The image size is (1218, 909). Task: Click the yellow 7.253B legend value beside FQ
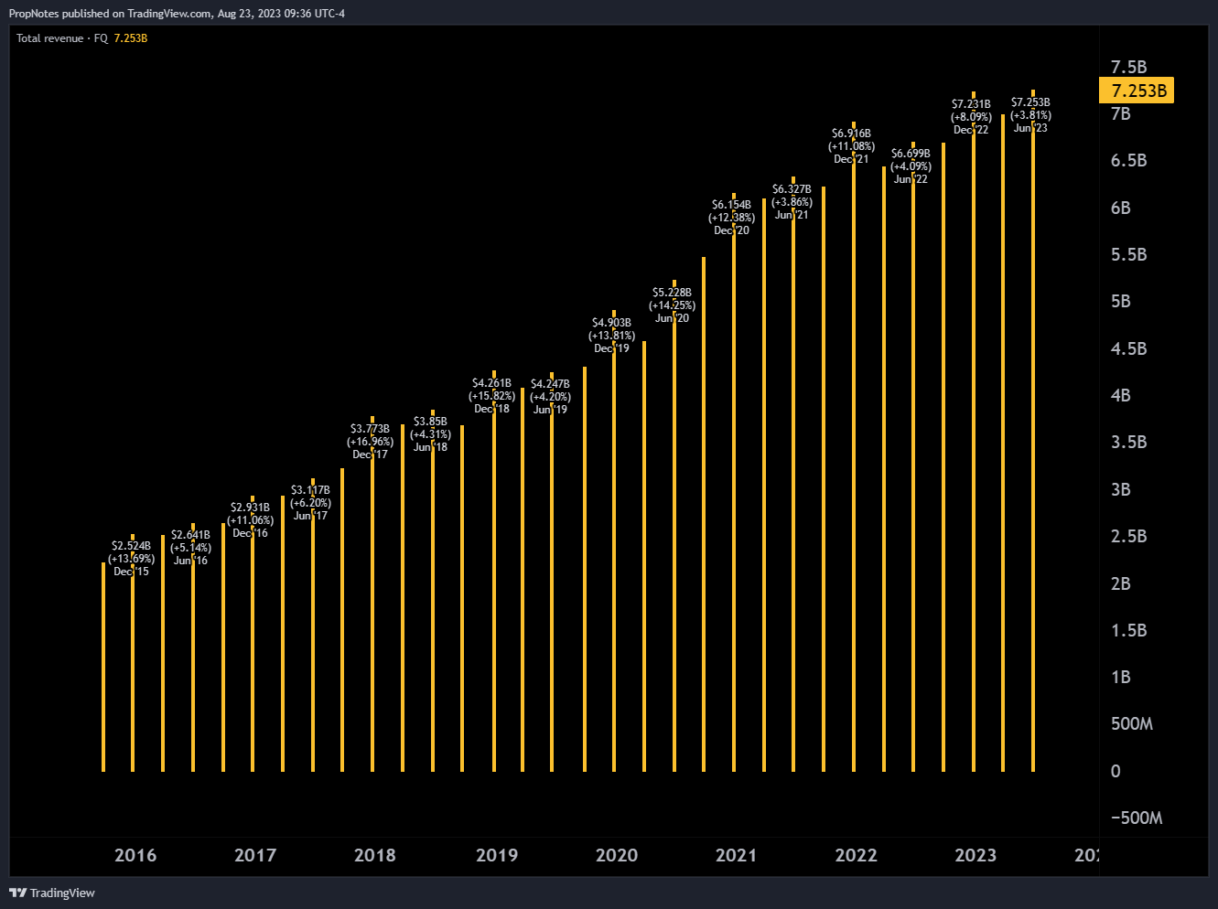[x=131, y=38]
